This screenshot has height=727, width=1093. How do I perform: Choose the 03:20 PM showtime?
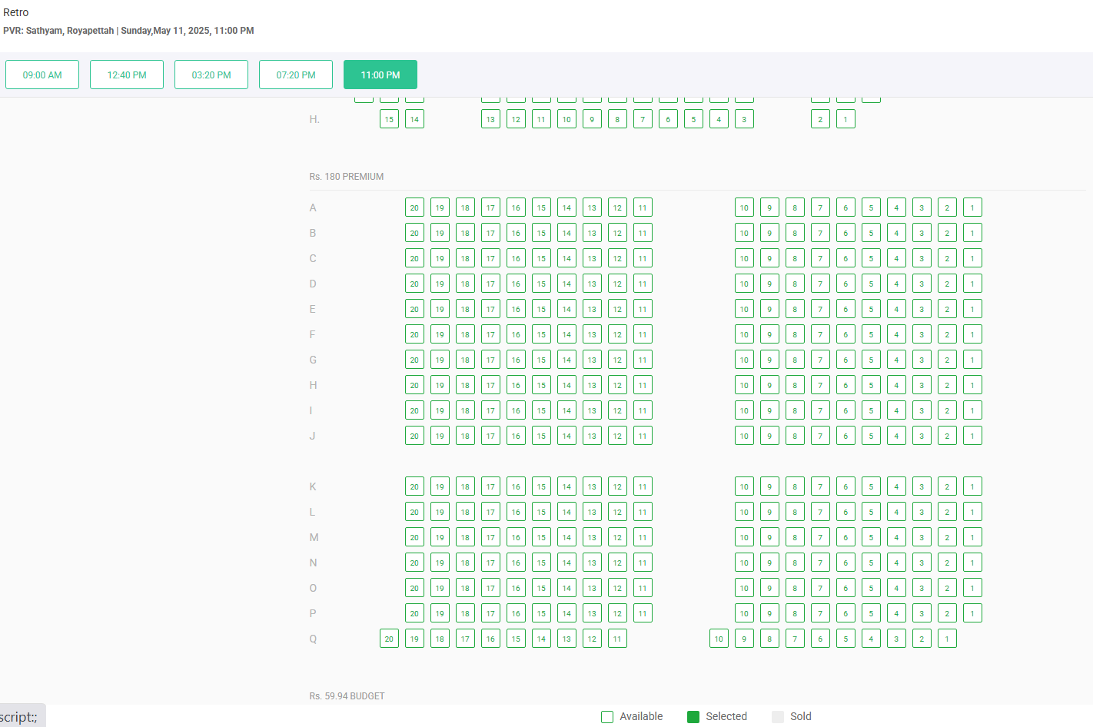tap(211, 75)
